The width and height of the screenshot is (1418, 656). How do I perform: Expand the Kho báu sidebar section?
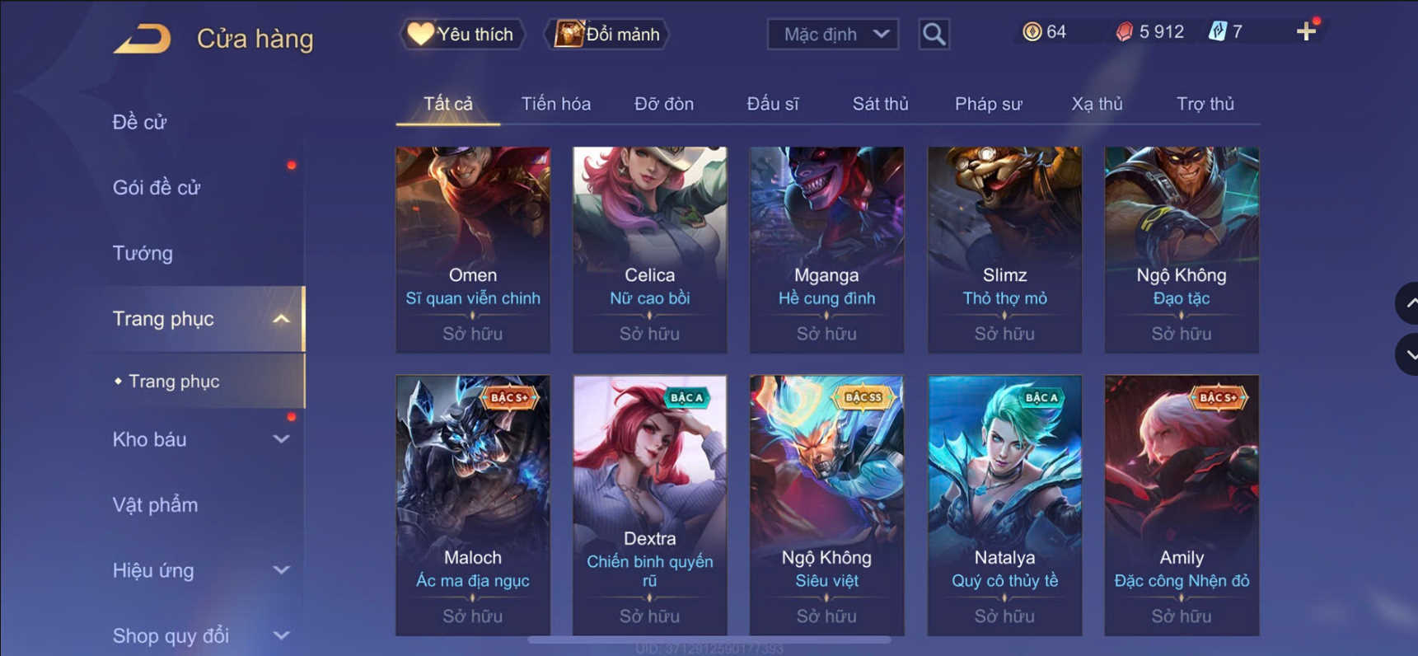tap(281, 439)
